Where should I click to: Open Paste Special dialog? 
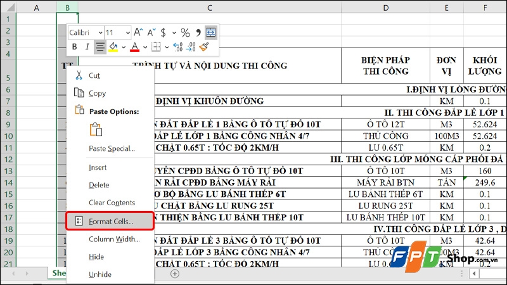(110, 149)
